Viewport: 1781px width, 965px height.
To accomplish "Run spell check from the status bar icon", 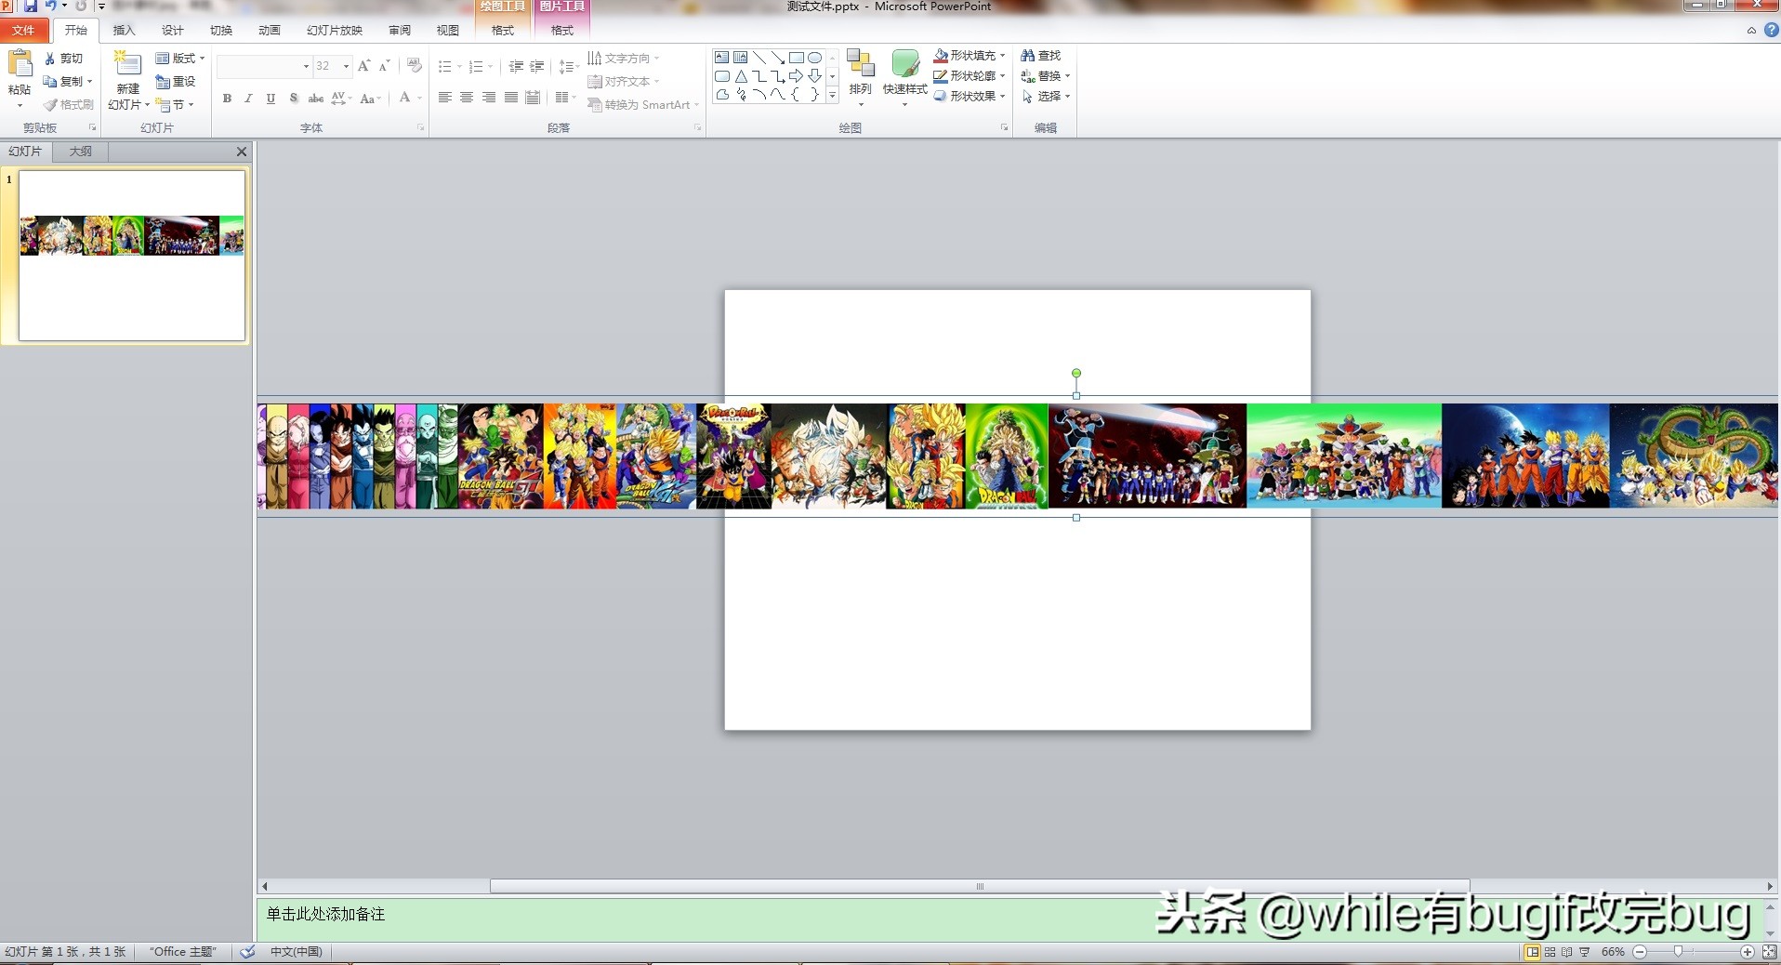I will (x=247, y=952).
